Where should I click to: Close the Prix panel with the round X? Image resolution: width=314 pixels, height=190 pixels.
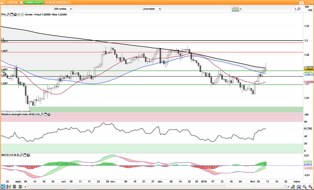[x=15, y=14]
